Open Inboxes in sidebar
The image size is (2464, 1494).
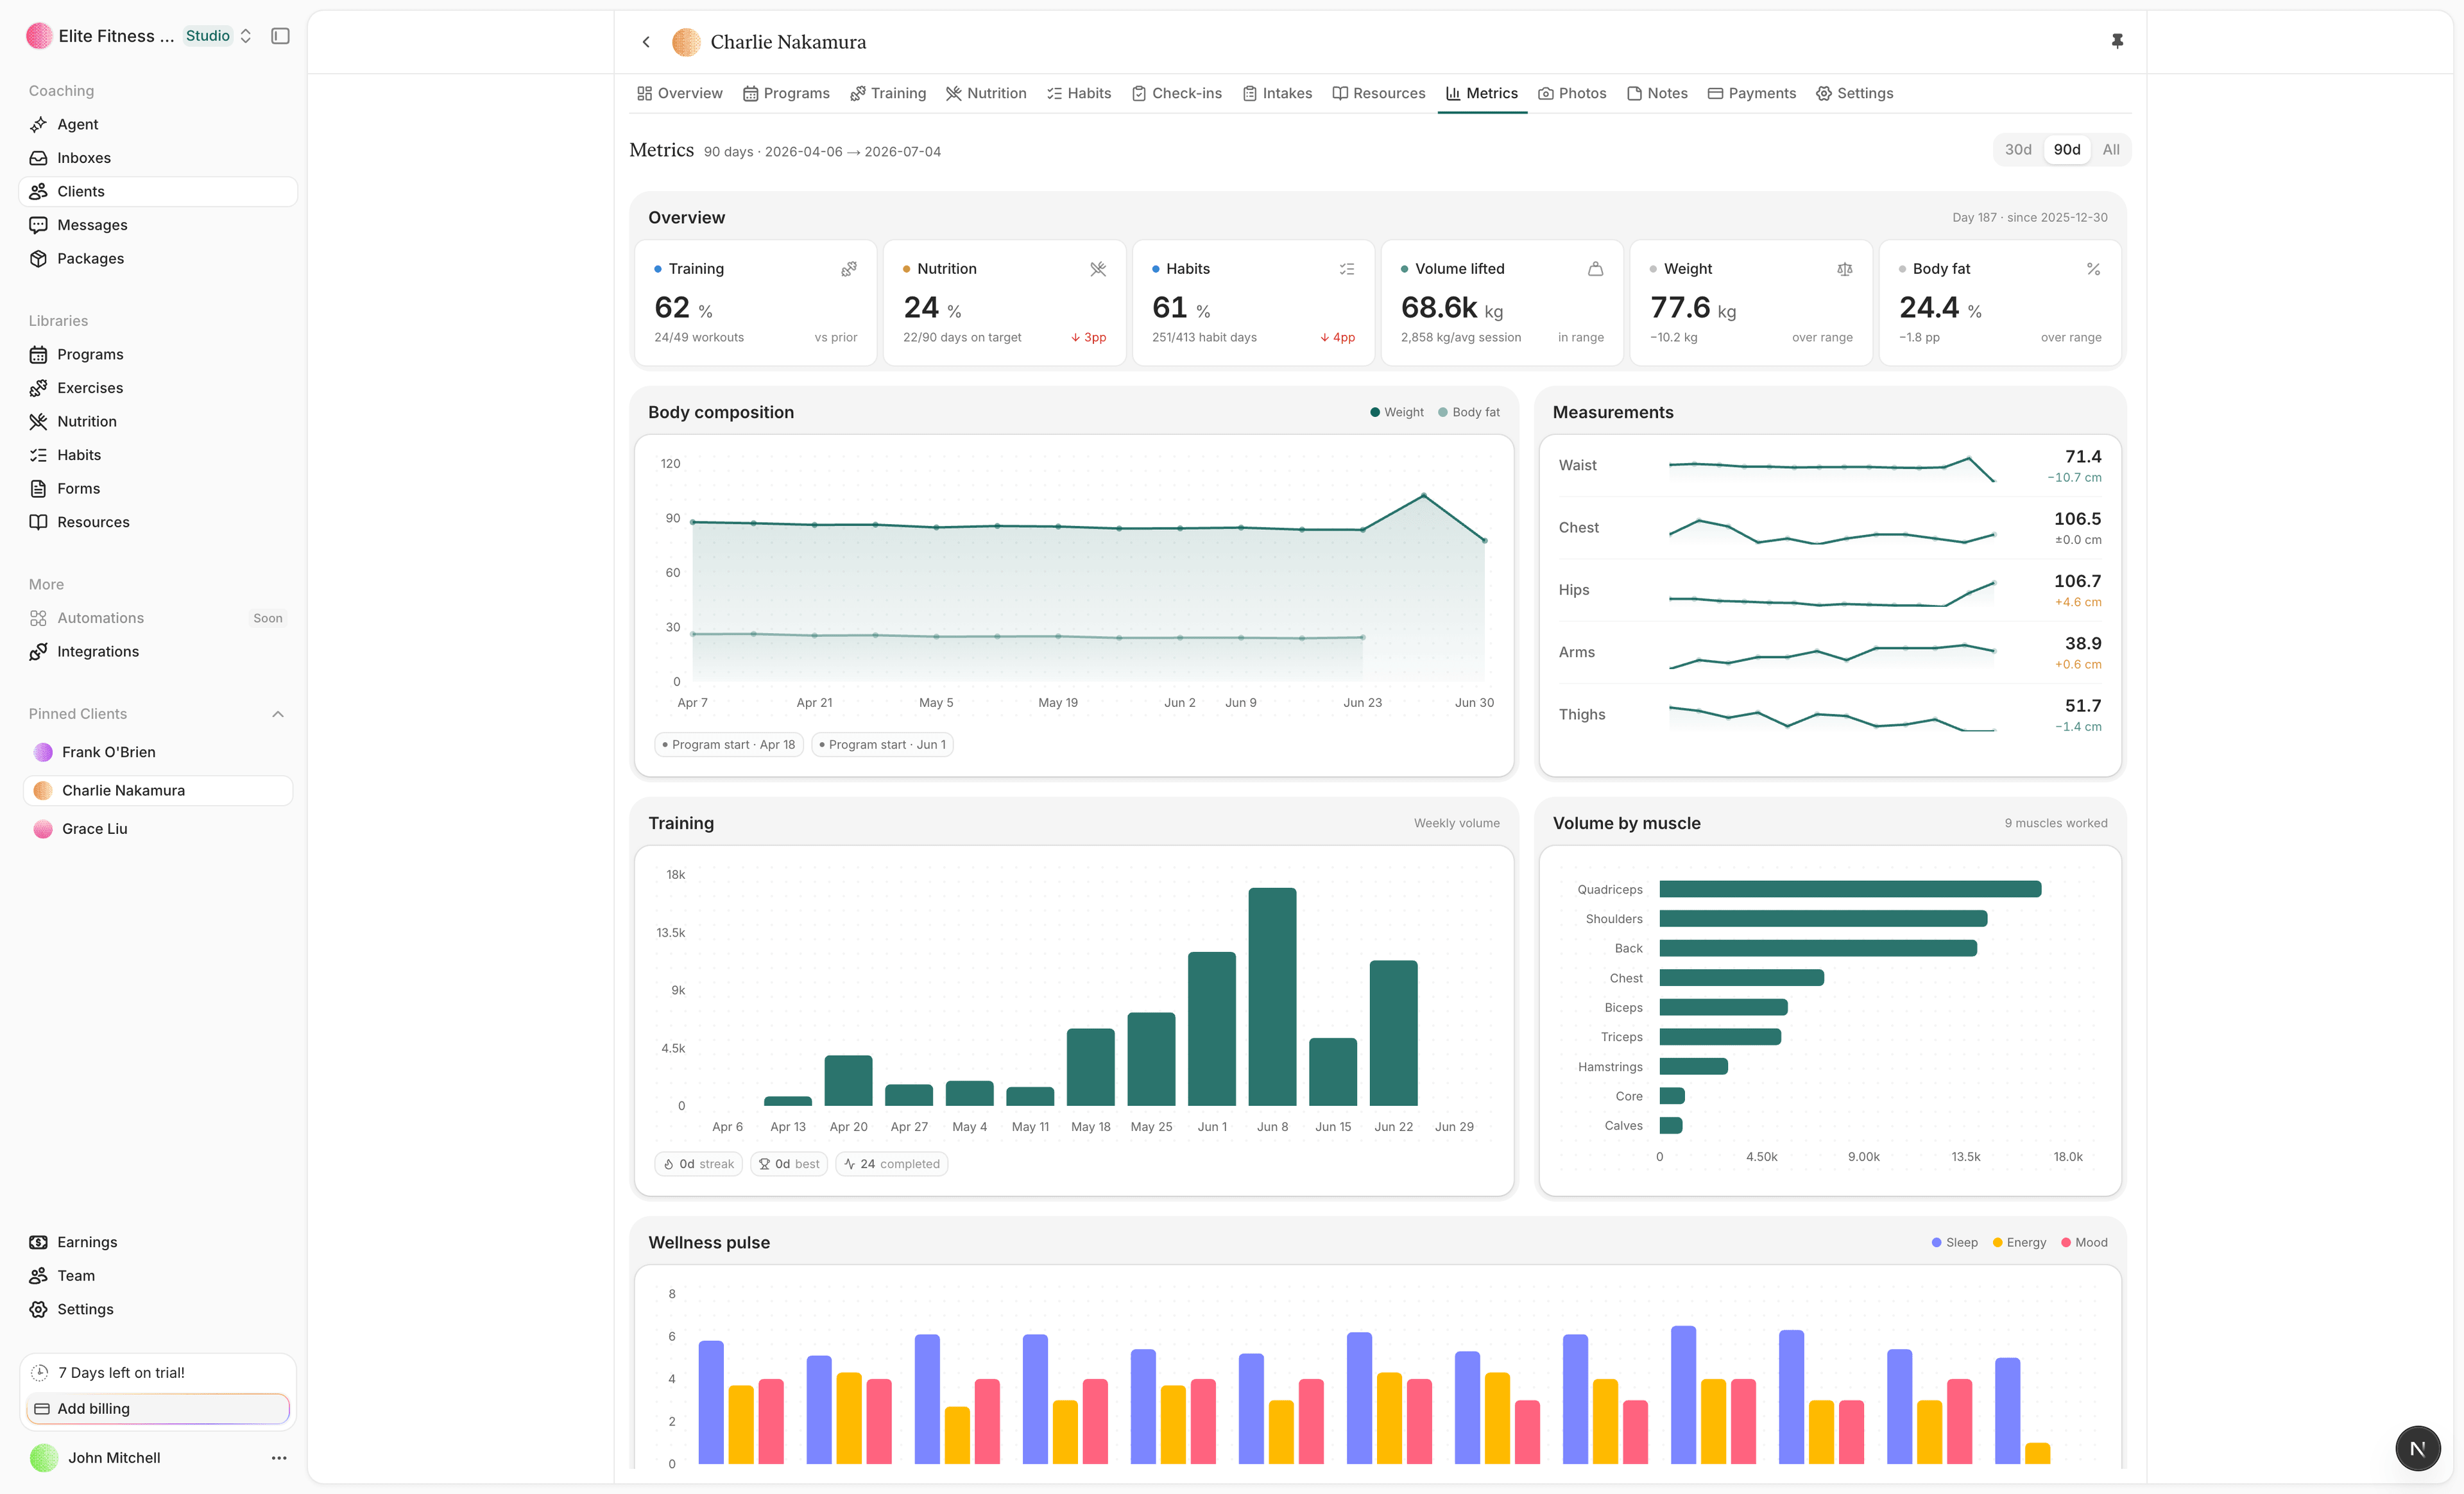tap(158, 158)
